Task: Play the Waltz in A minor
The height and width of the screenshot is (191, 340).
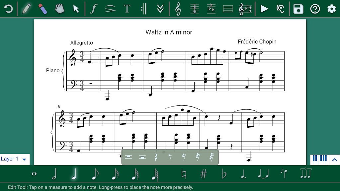Action: pyautogui.click(x=264, y=9)
